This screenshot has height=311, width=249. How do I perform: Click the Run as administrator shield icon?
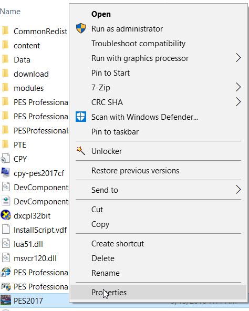pyautogui.click(x=81, y=28)
